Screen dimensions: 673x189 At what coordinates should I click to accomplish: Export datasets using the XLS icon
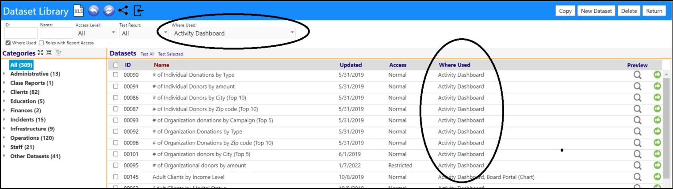point(78,11)
